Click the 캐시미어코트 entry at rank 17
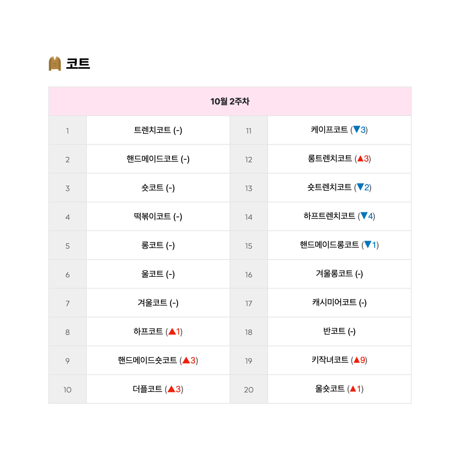This screenshot has width=460, height=460. tap(334, 302)
